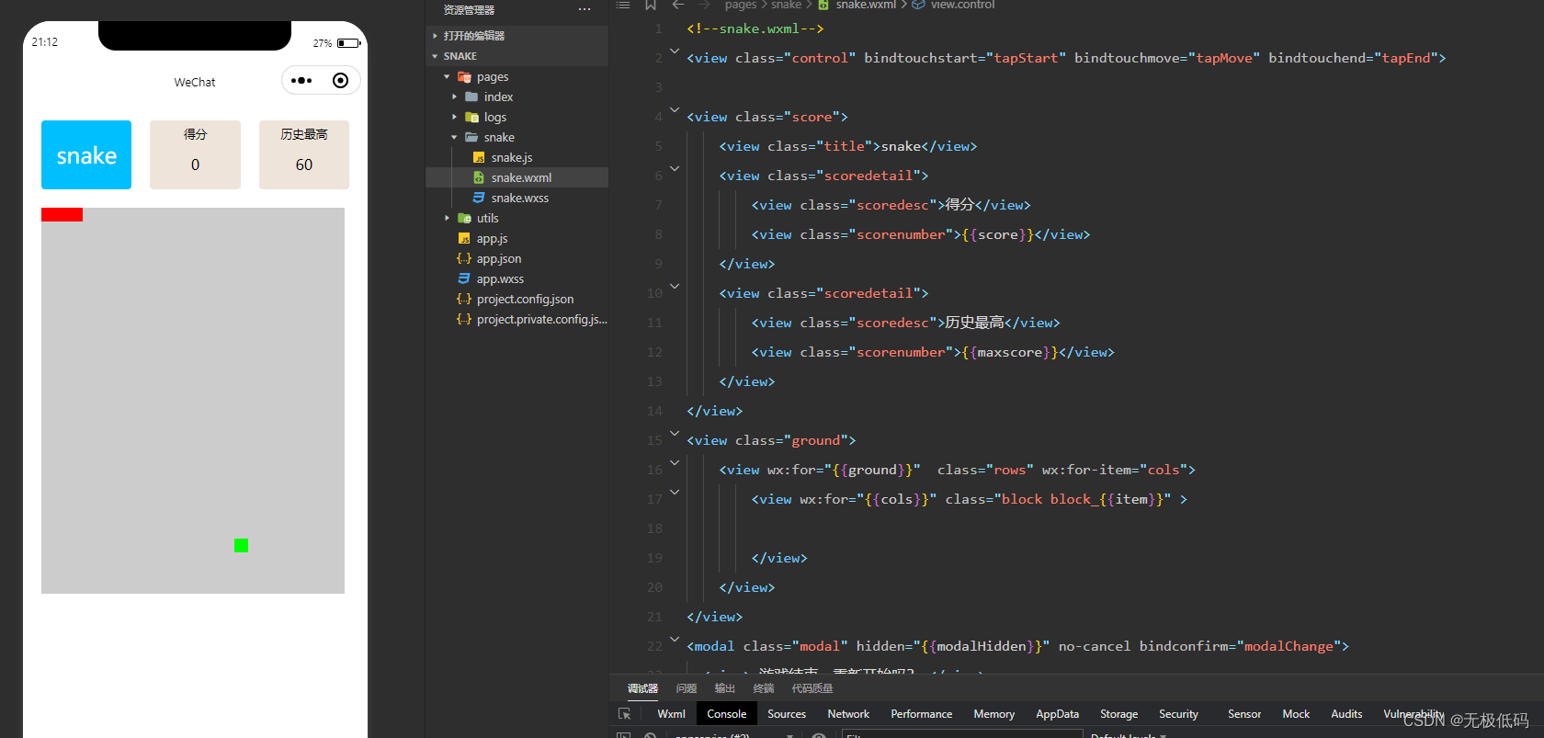Screen dimensions: 1544x738
Task: Click line number 17 in gutter
Action: pos(653,499)
